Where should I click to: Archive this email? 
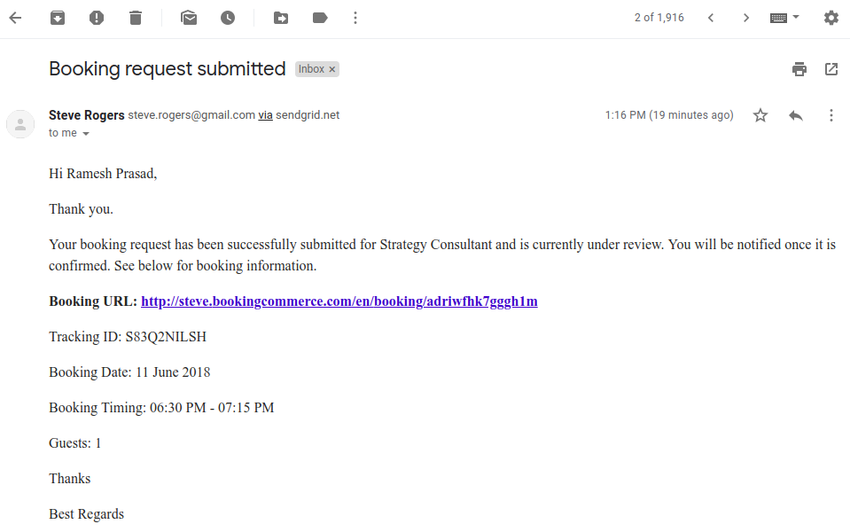[58, 18]
